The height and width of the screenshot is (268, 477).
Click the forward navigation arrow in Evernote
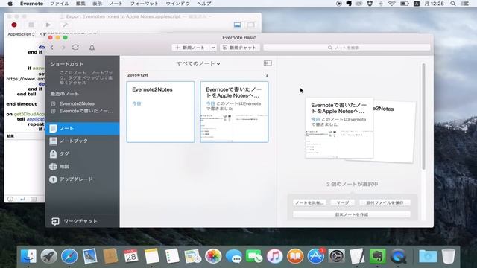point(63,48)
